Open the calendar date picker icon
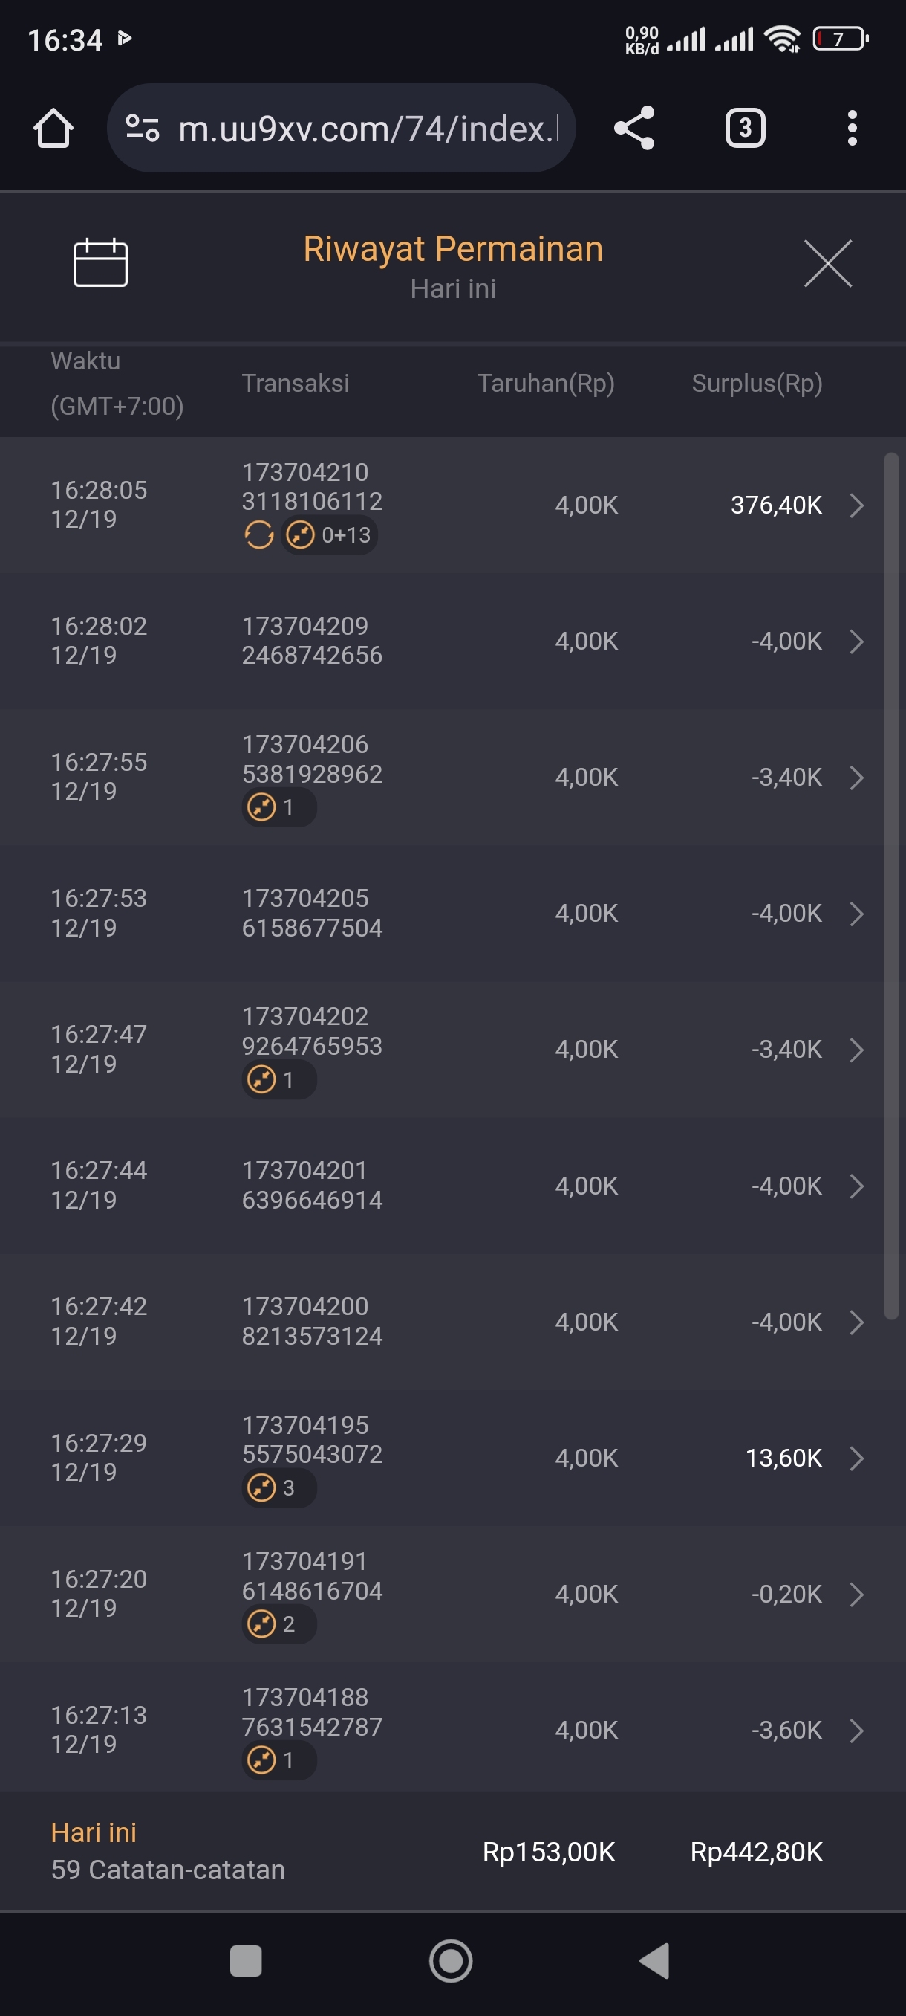The image size is (906, 2016). (100, 263)
